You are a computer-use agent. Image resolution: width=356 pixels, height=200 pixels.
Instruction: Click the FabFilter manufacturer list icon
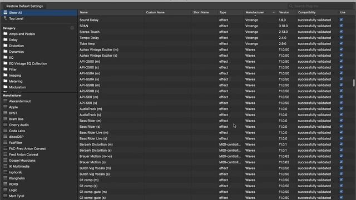6,142
